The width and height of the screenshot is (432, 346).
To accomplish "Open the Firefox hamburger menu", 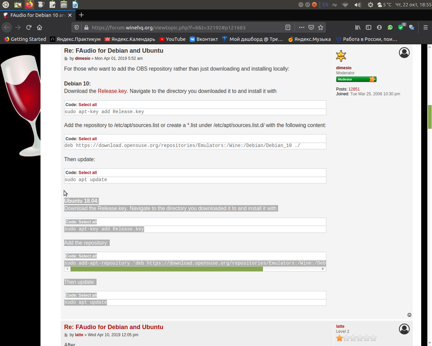I will click(426, 27).
